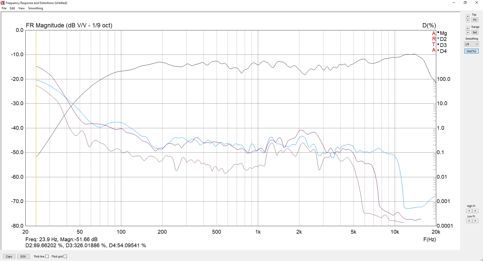This screenshot has height=261, width=483.
Task: Click the FR Magnitude graph title
Action: 69,25
